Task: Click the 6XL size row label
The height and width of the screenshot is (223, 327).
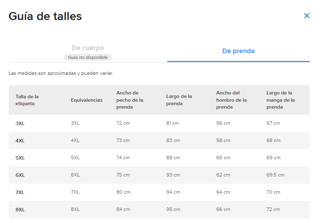Action: (20, 175)
